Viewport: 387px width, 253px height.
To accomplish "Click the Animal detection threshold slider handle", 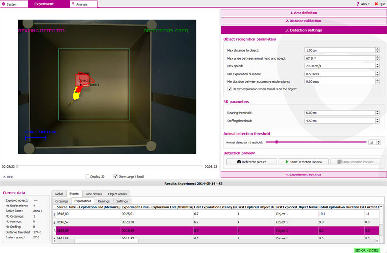I will pyautogui.click(x=276, y=142).
